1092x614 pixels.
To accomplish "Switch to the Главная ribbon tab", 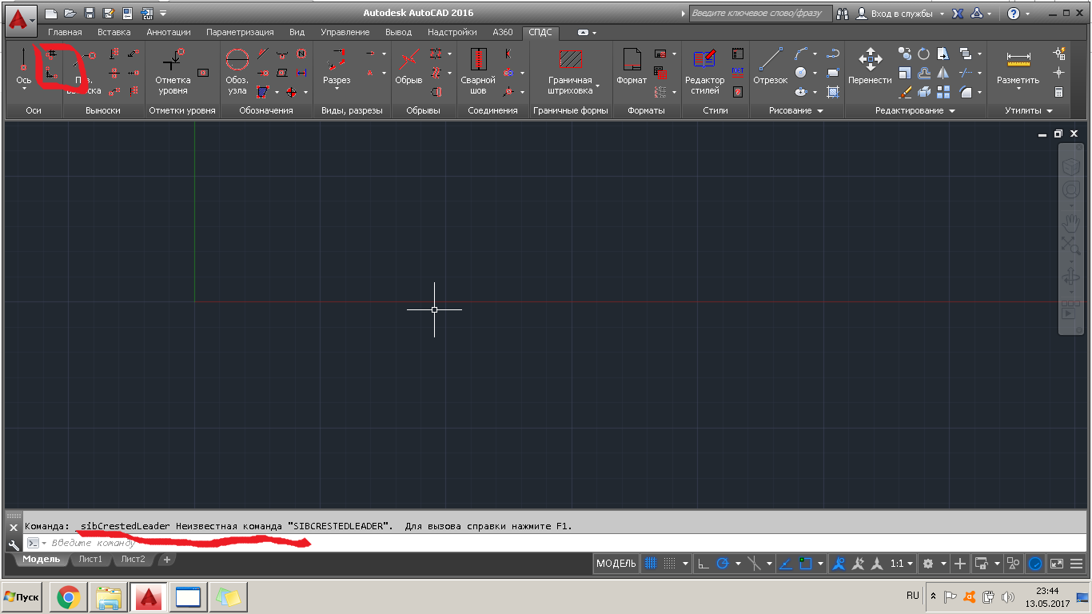I will (65, 32).
